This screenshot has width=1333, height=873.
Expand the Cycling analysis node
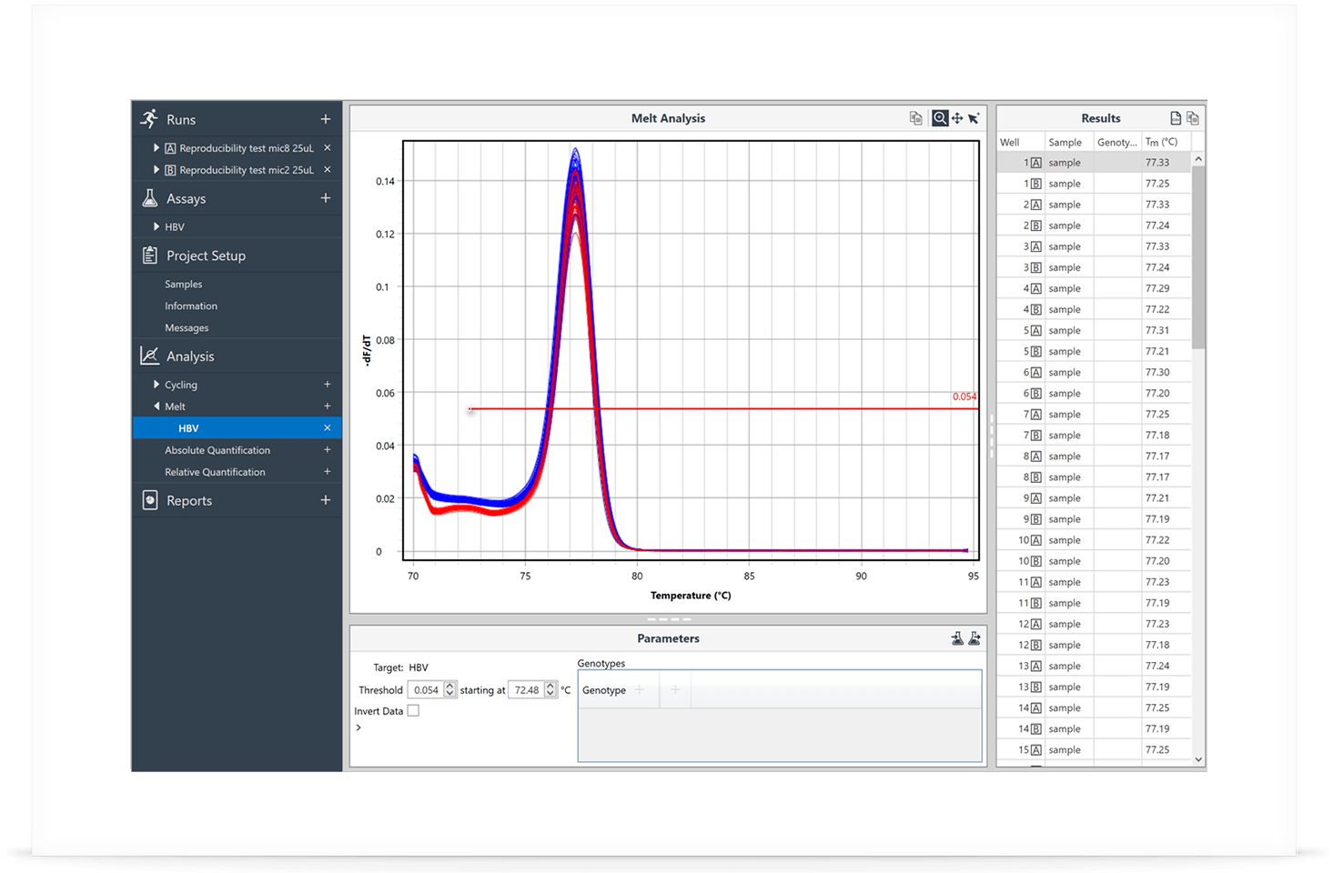157,385
